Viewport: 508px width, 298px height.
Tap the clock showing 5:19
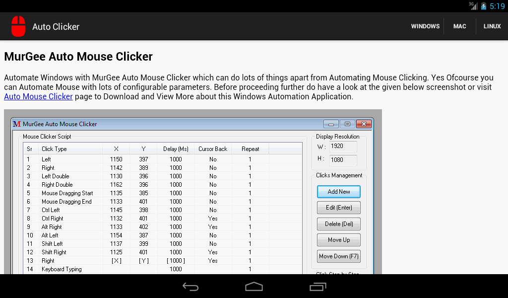pos(497,6)
